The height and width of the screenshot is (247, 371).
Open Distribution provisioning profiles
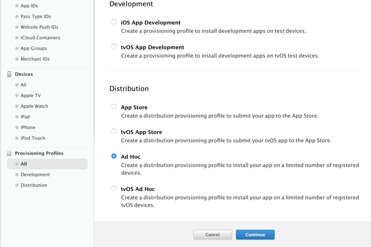pos(33,185)
